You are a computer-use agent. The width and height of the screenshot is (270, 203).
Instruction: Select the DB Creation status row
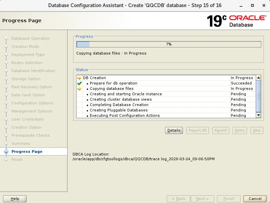point(166,78)
